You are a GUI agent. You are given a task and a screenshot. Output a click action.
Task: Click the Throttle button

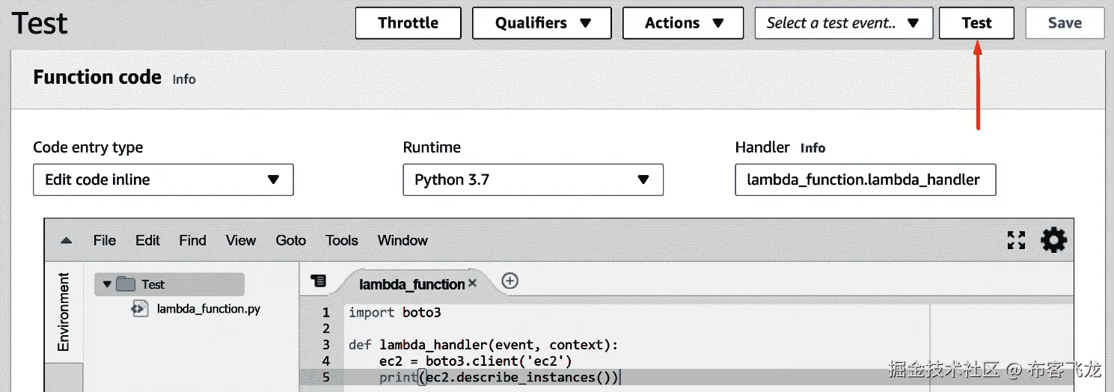click(x=408, y=23)
